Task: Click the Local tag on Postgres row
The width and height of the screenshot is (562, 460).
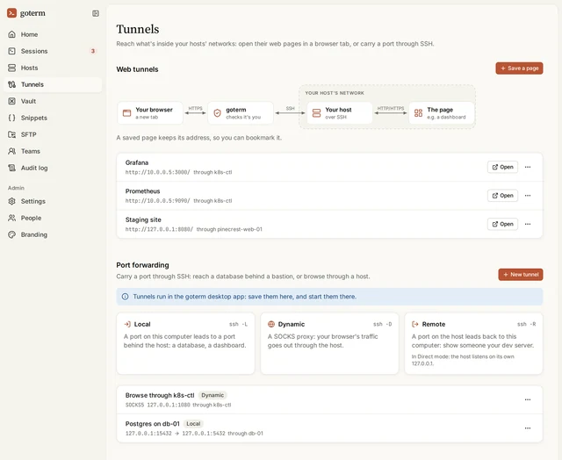Action: coord(193,424)
